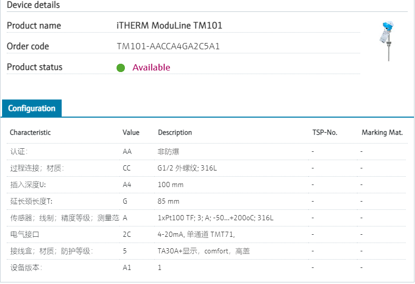Click the TA30A+显示 junction box description
This screenshot has width=415, height=284.
[204, 251]
